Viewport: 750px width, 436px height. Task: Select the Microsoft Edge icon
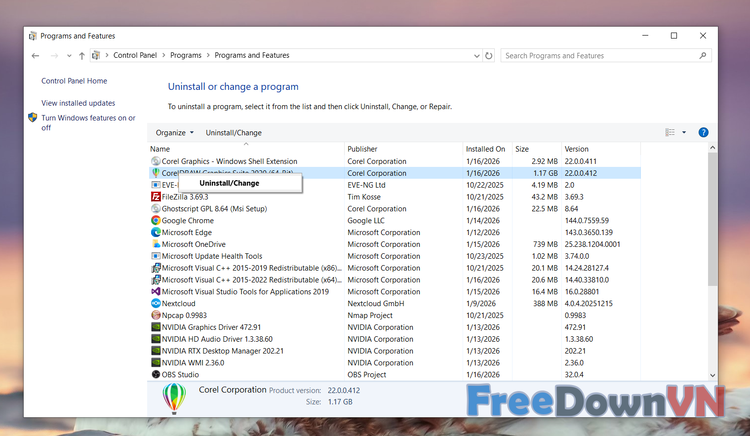point(156,233)
